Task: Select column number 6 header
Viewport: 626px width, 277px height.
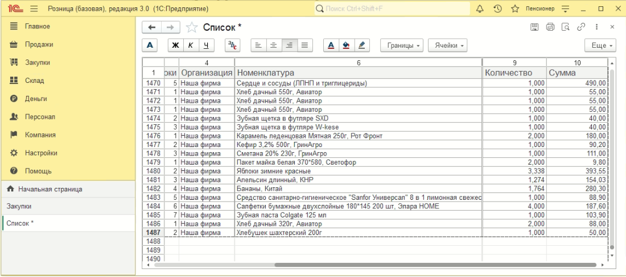Action: (x=359, y=62)
